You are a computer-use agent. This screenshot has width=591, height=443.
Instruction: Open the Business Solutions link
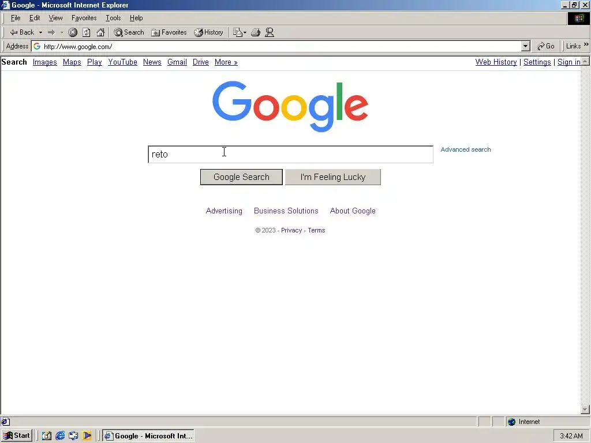pyautogui.click(x=286, y=211)
